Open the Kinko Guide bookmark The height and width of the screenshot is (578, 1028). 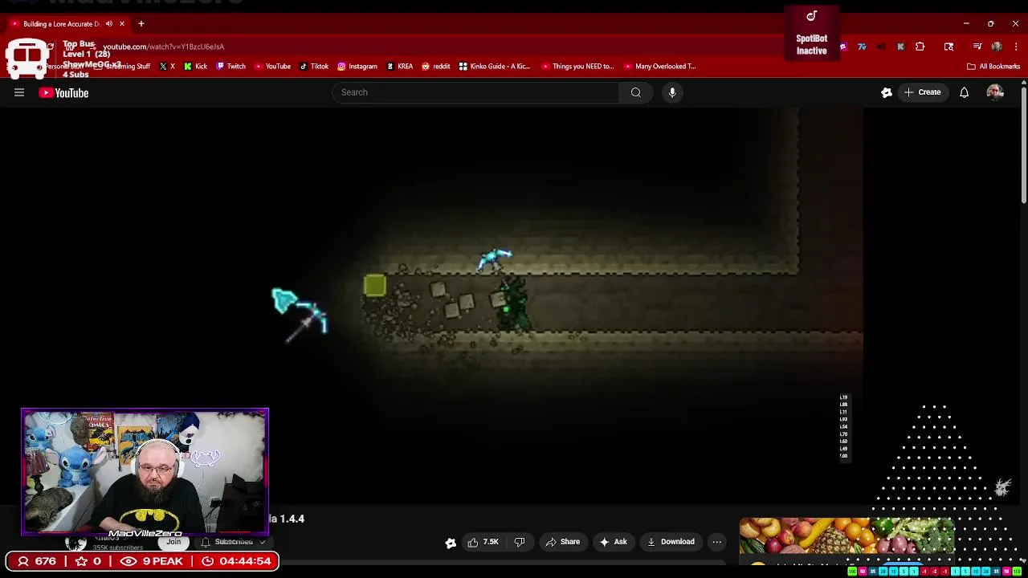click(494, 67)
